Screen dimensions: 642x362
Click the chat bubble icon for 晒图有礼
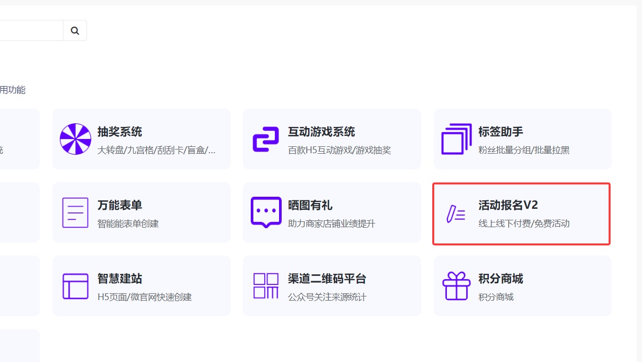tap(266, 212)
